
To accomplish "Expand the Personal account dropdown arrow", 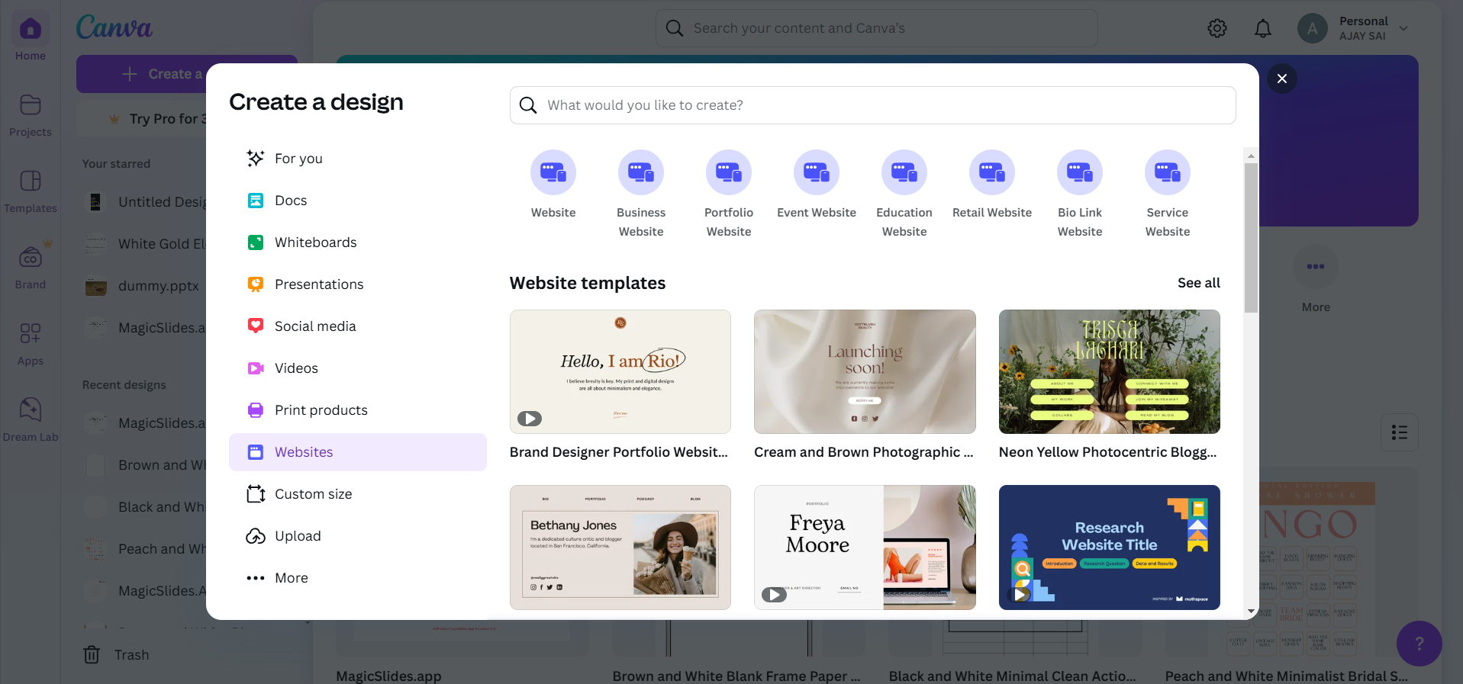I will coord(1403,28).
